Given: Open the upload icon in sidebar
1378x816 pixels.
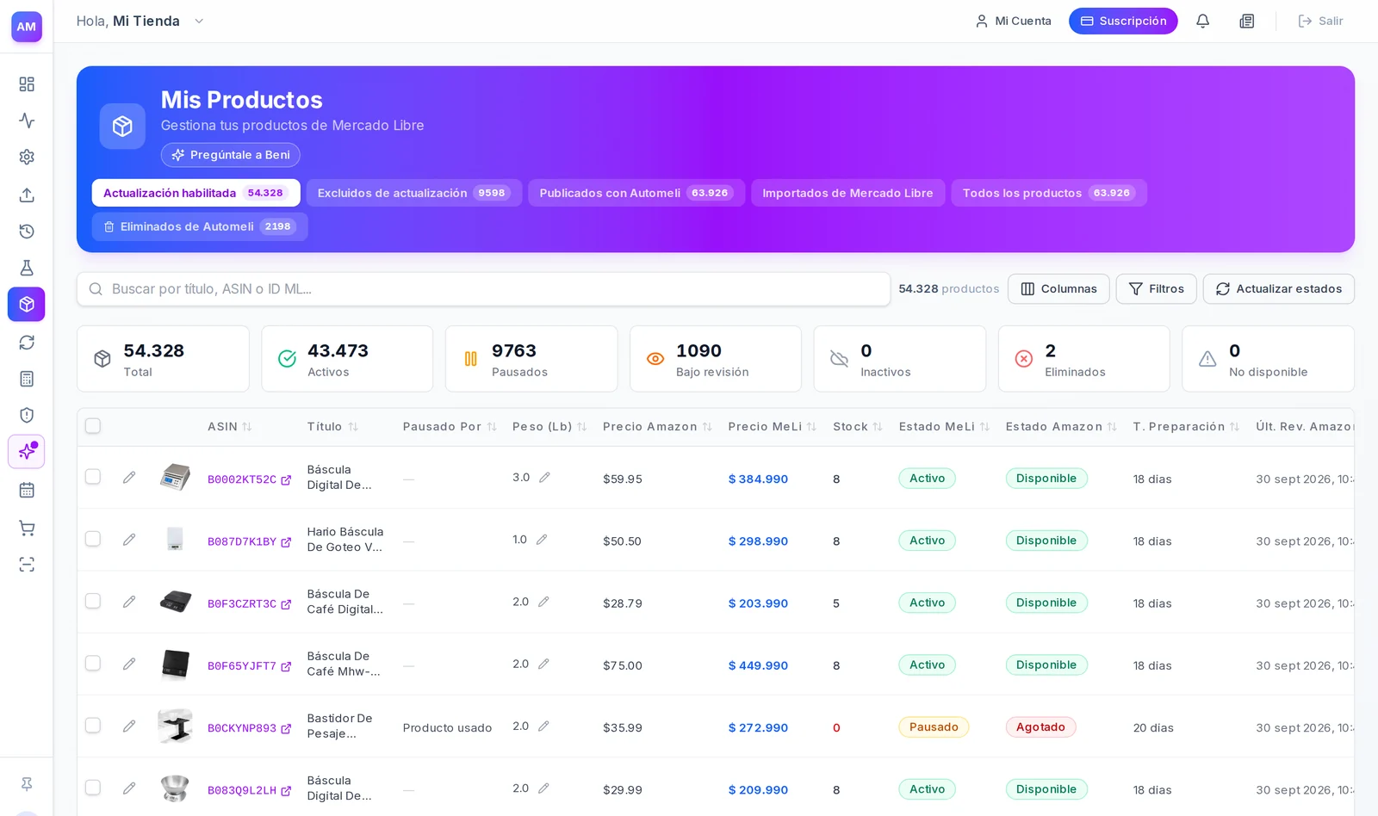Looking at the screenshot, I should pyautogui.click(x=27, y=195).
